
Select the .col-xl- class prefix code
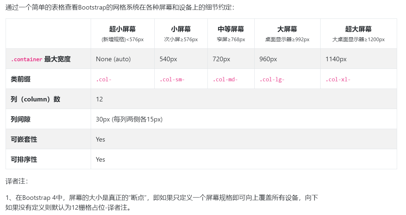pyautogui.click(x=338, y=80)
